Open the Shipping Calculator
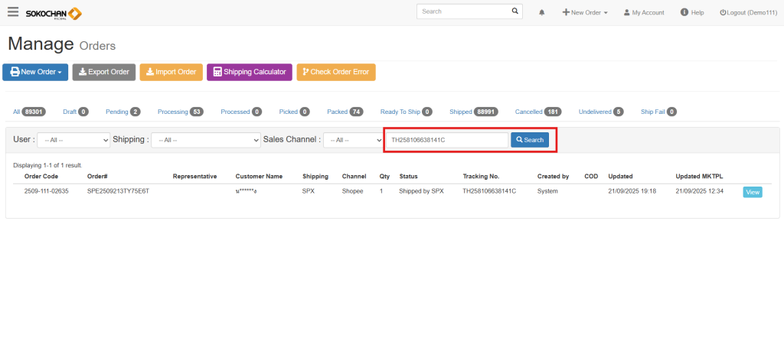Image resolution: width=784 pixels, height=354 pixels. (x=249, y=72)
